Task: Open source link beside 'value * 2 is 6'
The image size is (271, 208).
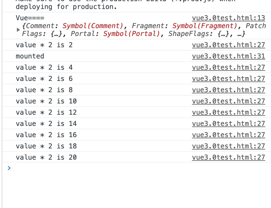Action: [228, 79]
